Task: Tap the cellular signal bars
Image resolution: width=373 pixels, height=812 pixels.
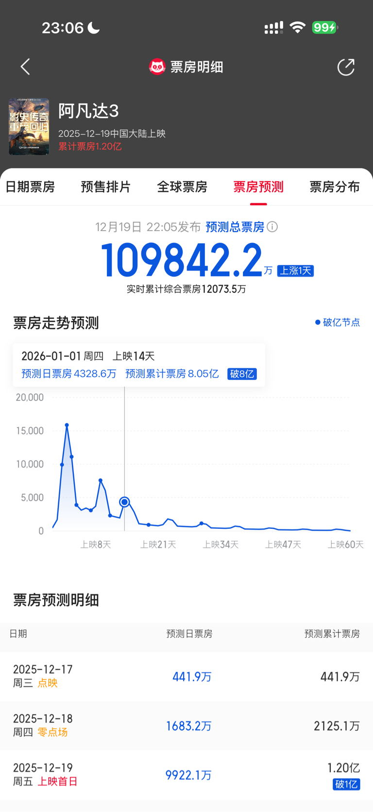Action: 273,28
